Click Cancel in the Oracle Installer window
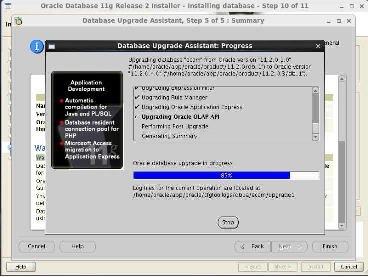368x277 pixels. (349, 267)
